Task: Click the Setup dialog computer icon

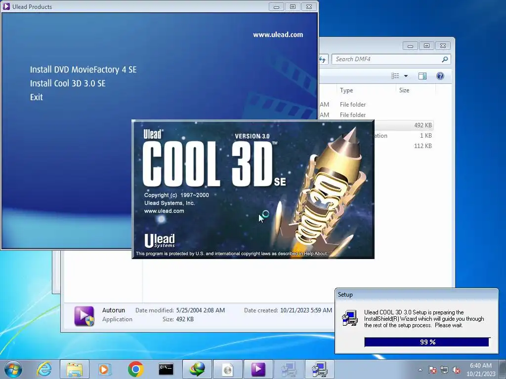Action: point(350,318)
